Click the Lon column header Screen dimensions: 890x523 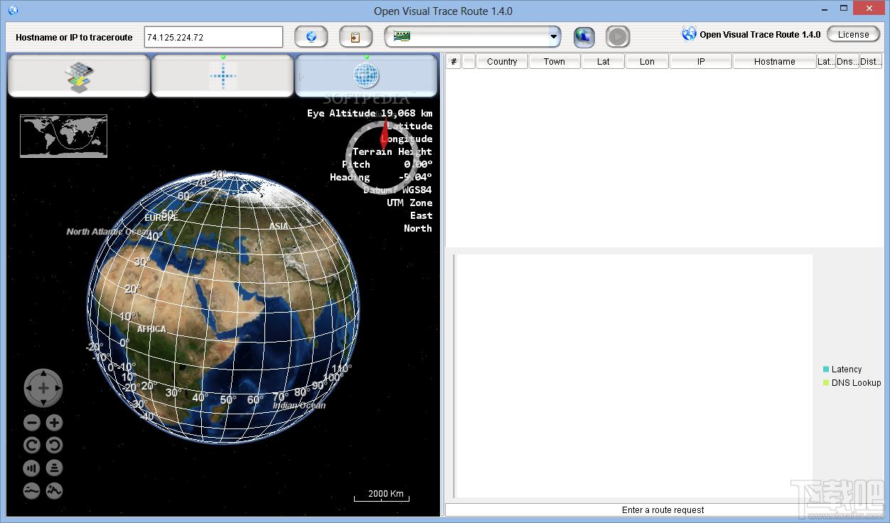(x=647, y=62)
